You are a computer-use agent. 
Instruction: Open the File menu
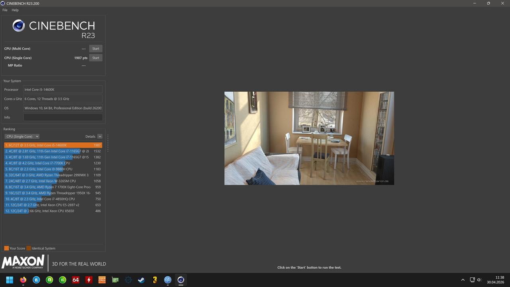coord(5,10)
